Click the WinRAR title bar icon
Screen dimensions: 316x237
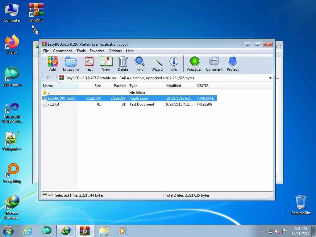[44, 44]
